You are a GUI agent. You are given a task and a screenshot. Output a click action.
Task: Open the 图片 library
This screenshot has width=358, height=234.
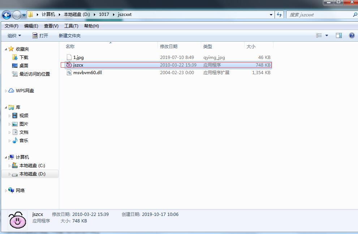click(24, 124)
